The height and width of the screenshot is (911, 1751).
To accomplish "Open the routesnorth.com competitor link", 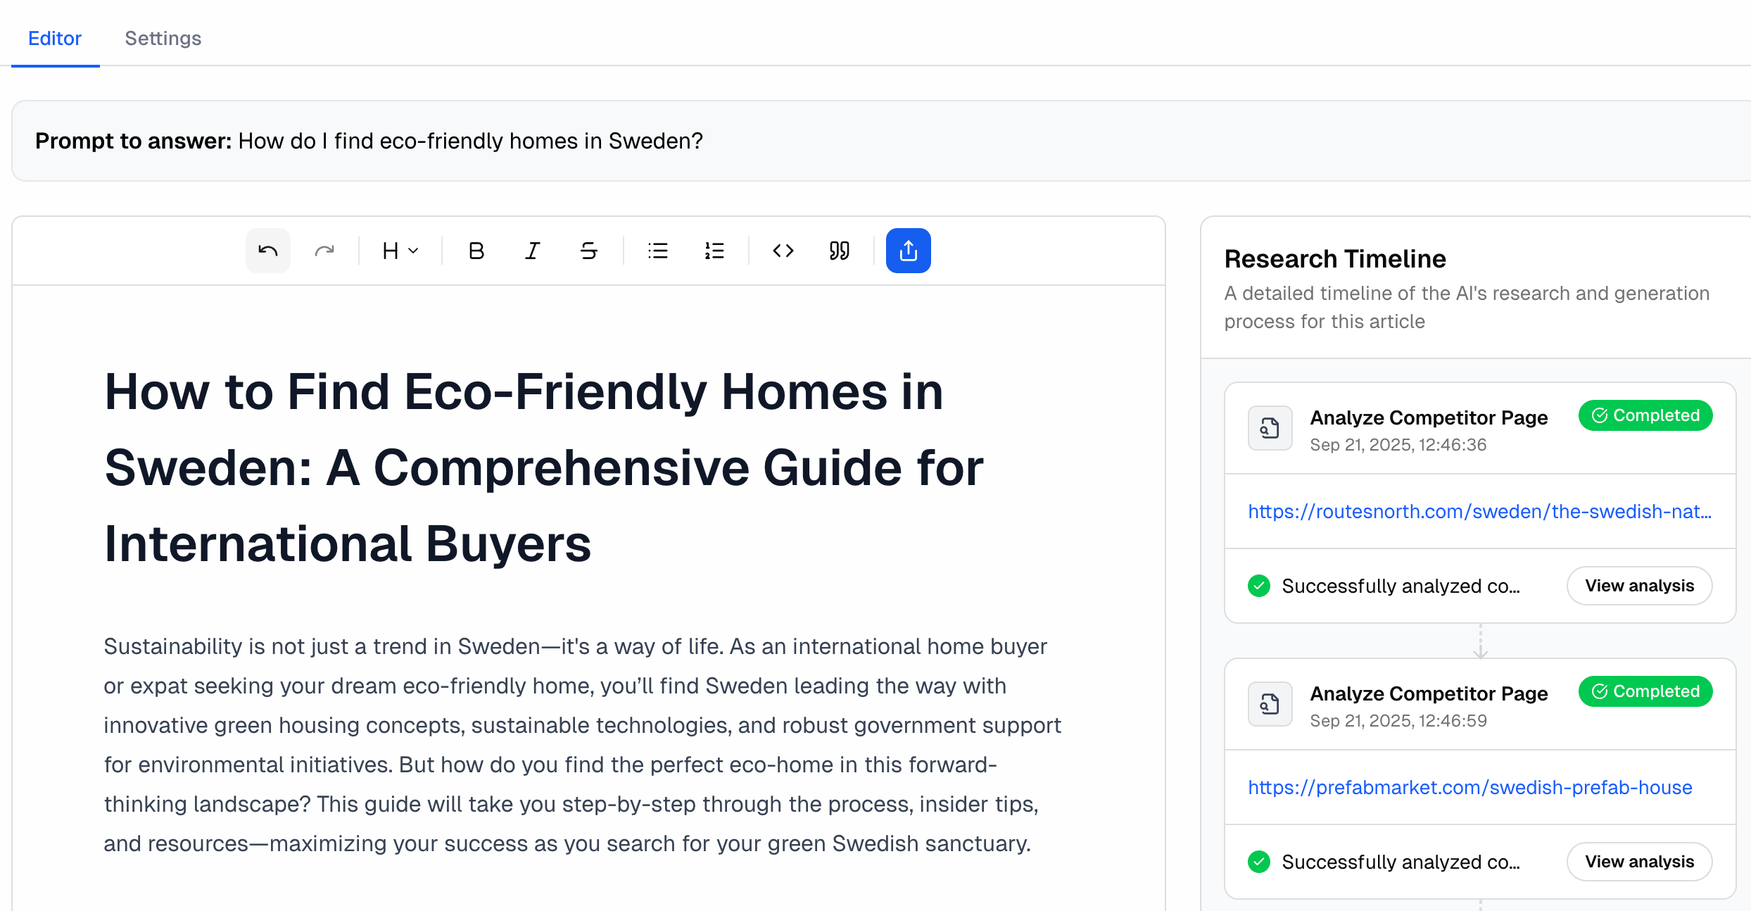I will click(1479, 511).
